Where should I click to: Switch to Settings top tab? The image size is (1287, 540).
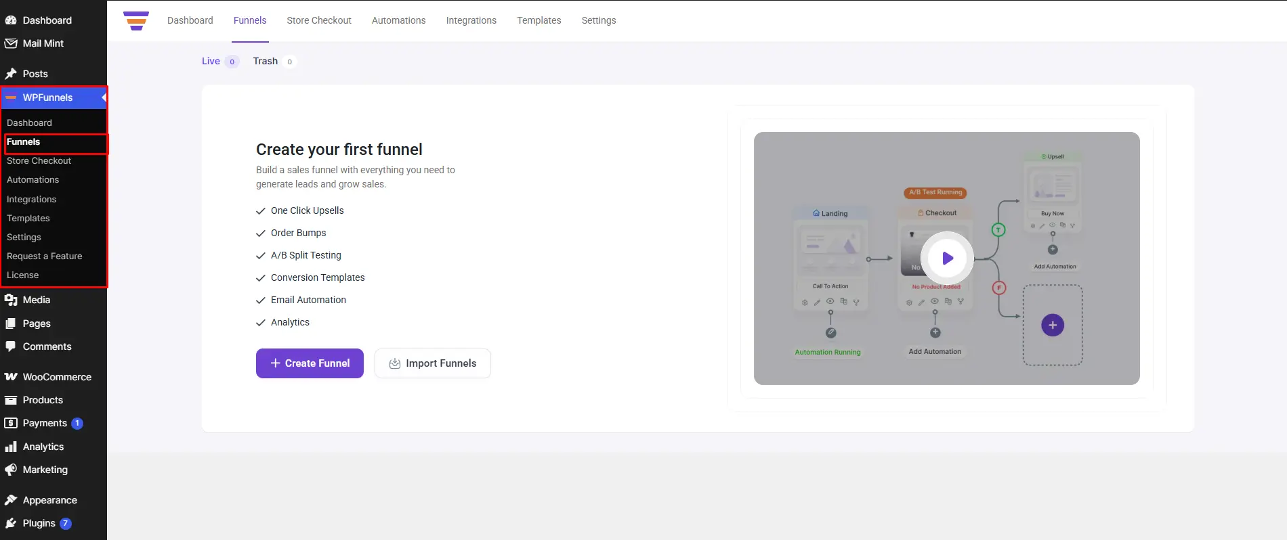coord(599,20)
